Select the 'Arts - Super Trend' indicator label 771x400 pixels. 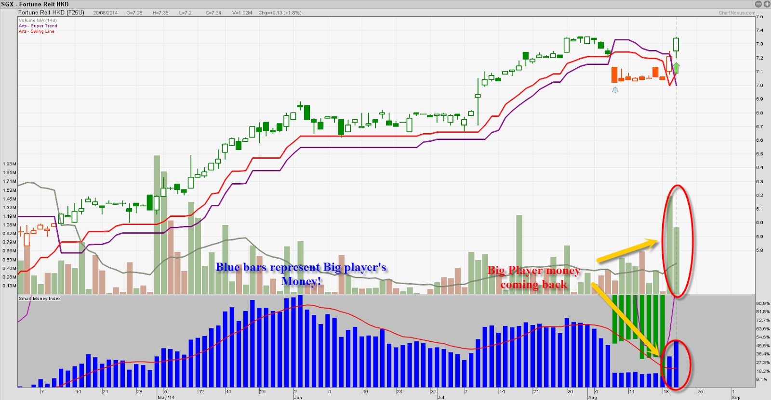point(38,26)
